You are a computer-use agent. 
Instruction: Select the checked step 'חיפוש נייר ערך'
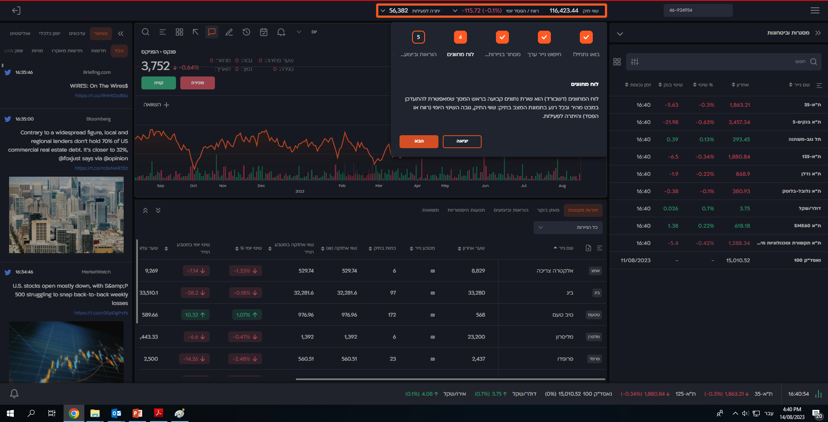click(x=544, y=38)
